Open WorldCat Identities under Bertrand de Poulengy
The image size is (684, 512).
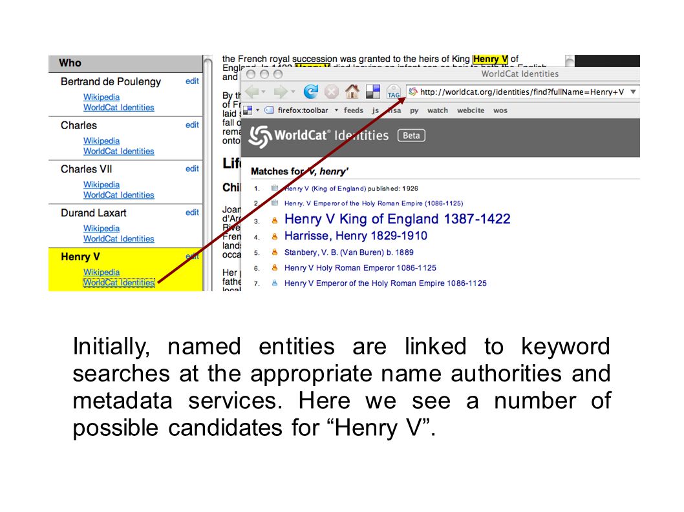point(119,107)
